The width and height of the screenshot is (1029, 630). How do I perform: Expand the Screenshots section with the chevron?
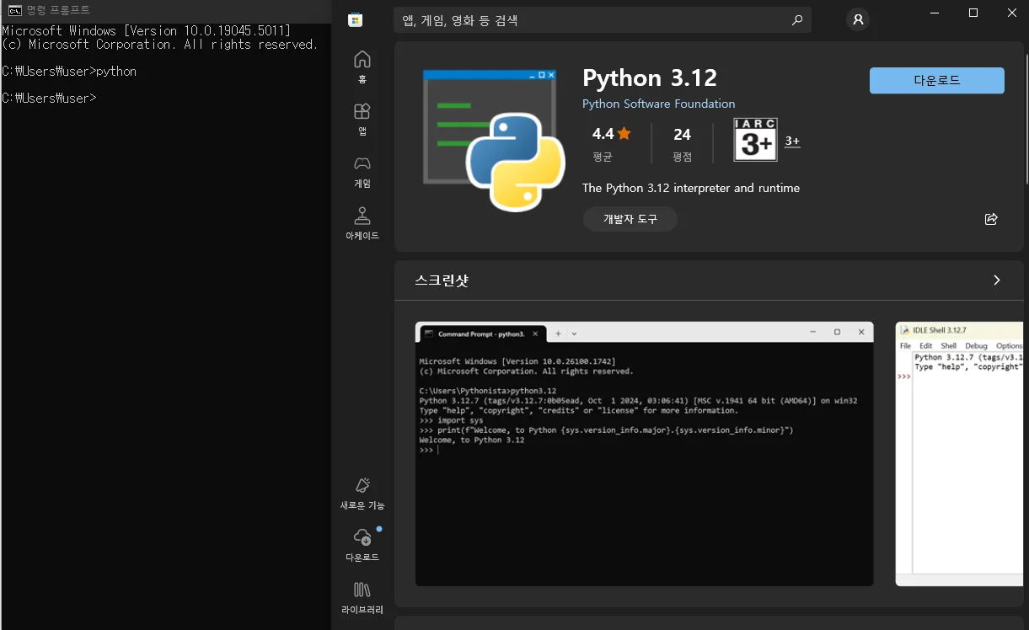(997, 280)
